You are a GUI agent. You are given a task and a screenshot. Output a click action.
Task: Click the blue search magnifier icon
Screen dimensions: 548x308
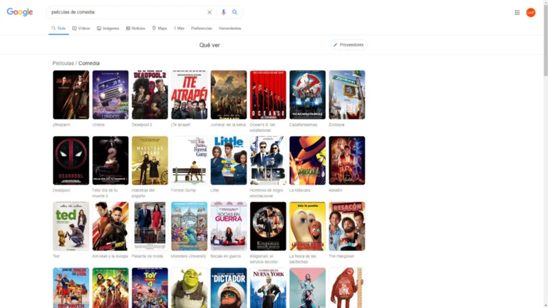[235, 12]
